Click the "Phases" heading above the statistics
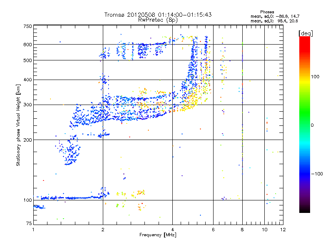 [x=267, y=12]
